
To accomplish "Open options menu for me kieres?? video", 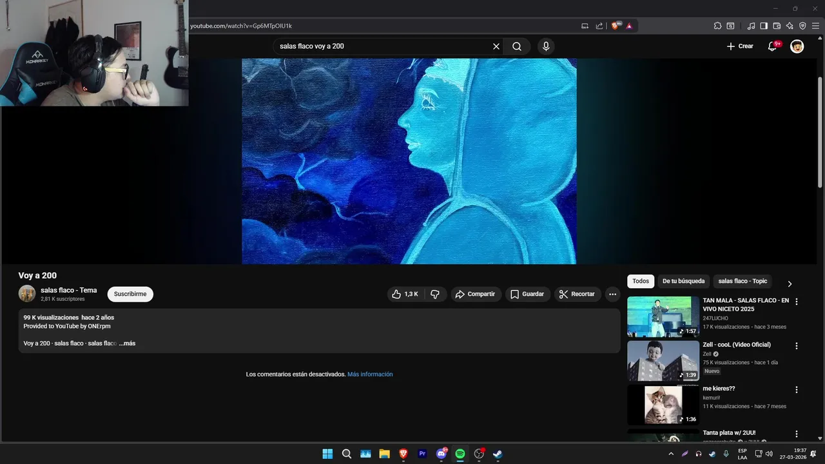I will point(796,390).
